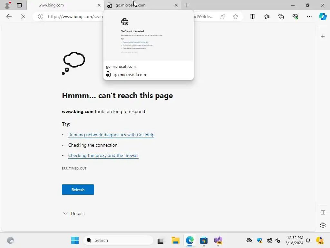
Task: Open the Edge profile icon
Action: coord(8,5)
